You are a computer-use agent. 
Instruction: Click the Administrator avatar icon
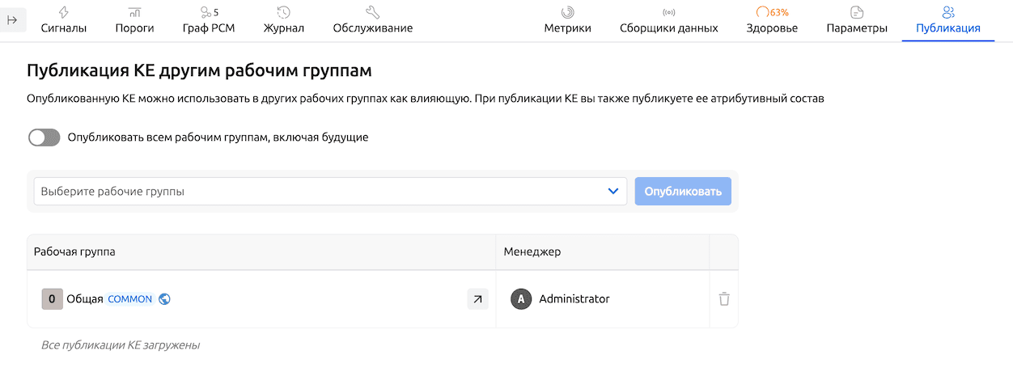click(x=521, y=299)
